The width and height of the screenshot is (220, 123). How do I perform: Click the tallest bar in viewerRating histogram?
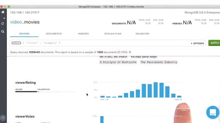coord(156,90)
